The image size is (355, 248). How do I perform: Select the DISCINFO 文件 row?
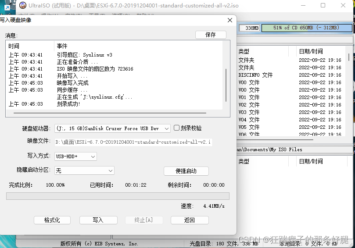tap(290, 75)
